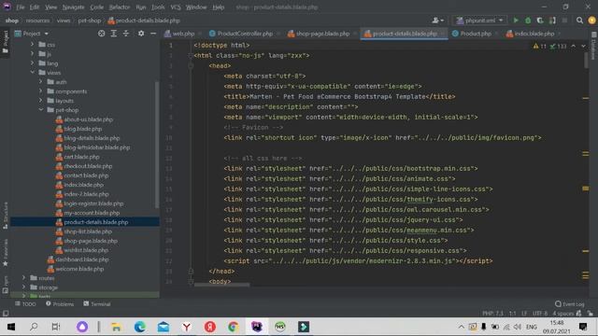The height and width of the screenshot is (336, 598).
Task: Open Windows Start menu
Action: 11,327
